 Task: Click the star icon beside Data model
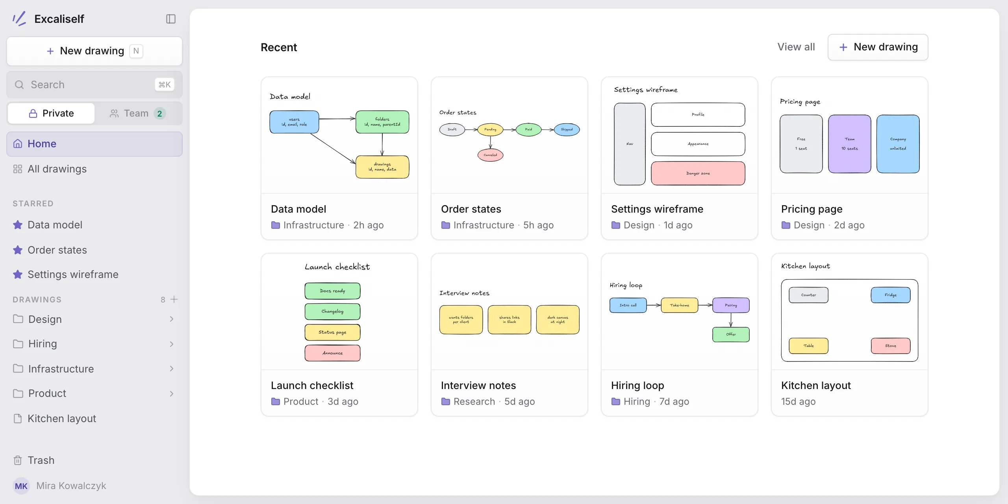pyautogui.click(x=18, y=225)
